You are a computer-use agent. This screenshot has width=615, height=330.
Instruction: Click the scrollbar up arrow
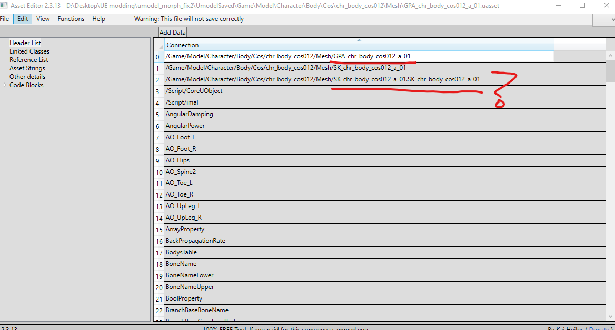coord(610,56)
